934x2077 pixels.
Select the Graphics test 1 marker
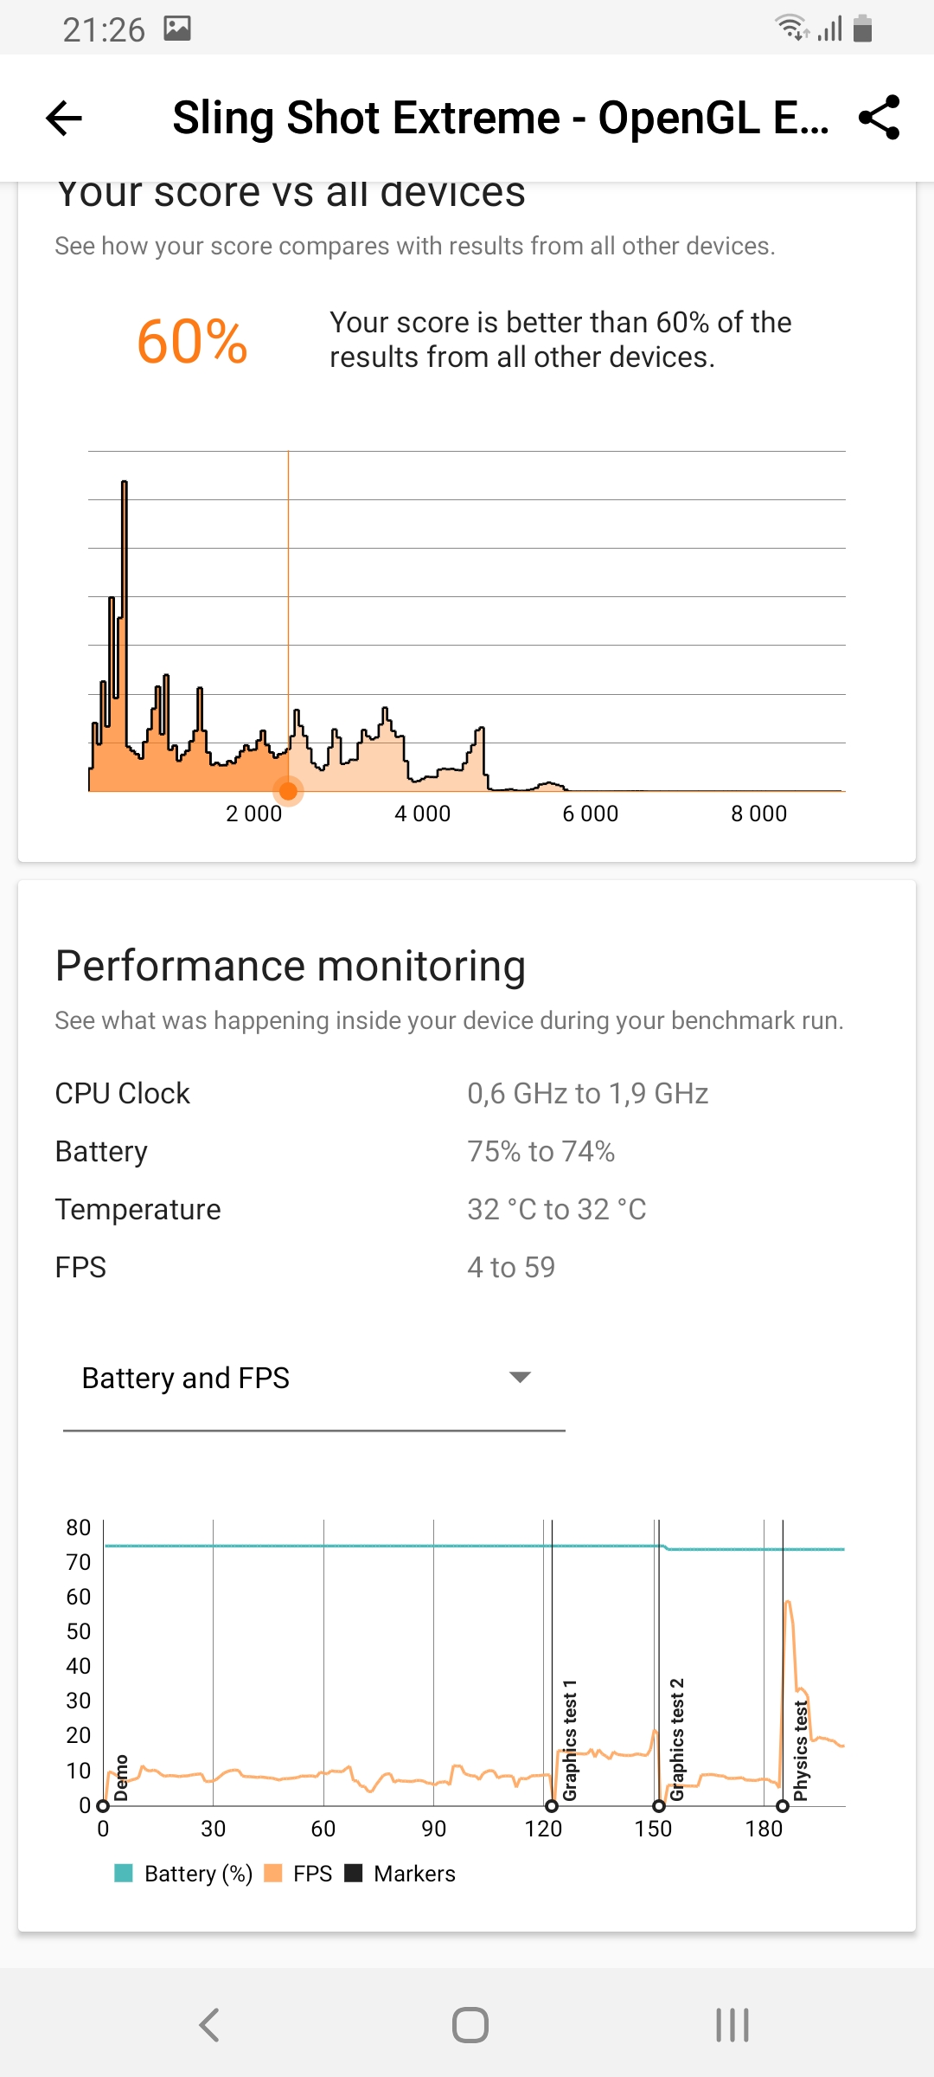(x=552, y=1805)
